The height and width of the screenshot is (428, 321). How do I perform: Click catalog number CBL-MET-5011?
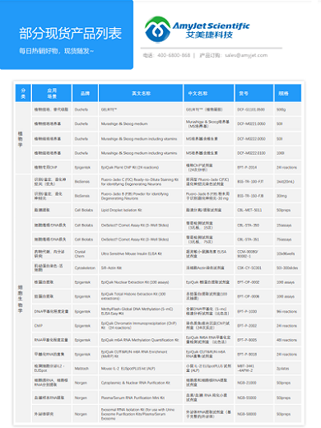pyautogui.click(x=249, y=210)
